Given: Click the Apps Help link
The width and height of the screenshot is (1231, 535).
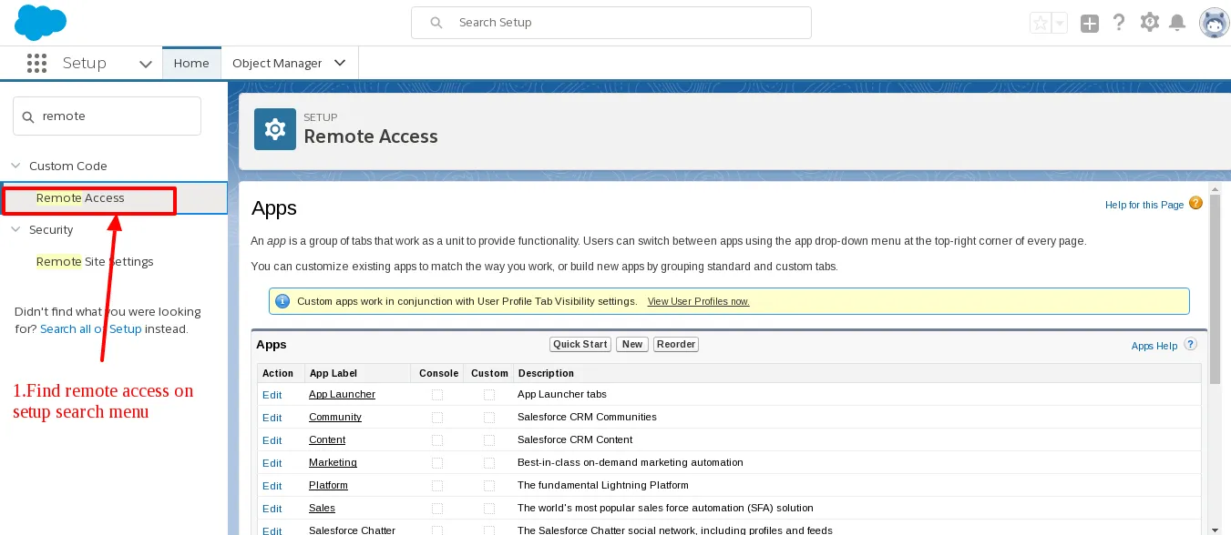Looking at the screenshot, I should (1154, 346).
